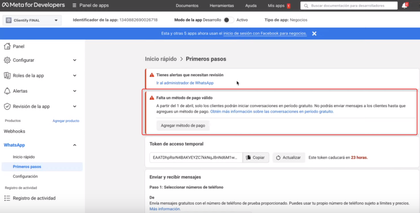Open WhatsApp Configuración sub-item
The image size is (420, 213).
[25, 176]
